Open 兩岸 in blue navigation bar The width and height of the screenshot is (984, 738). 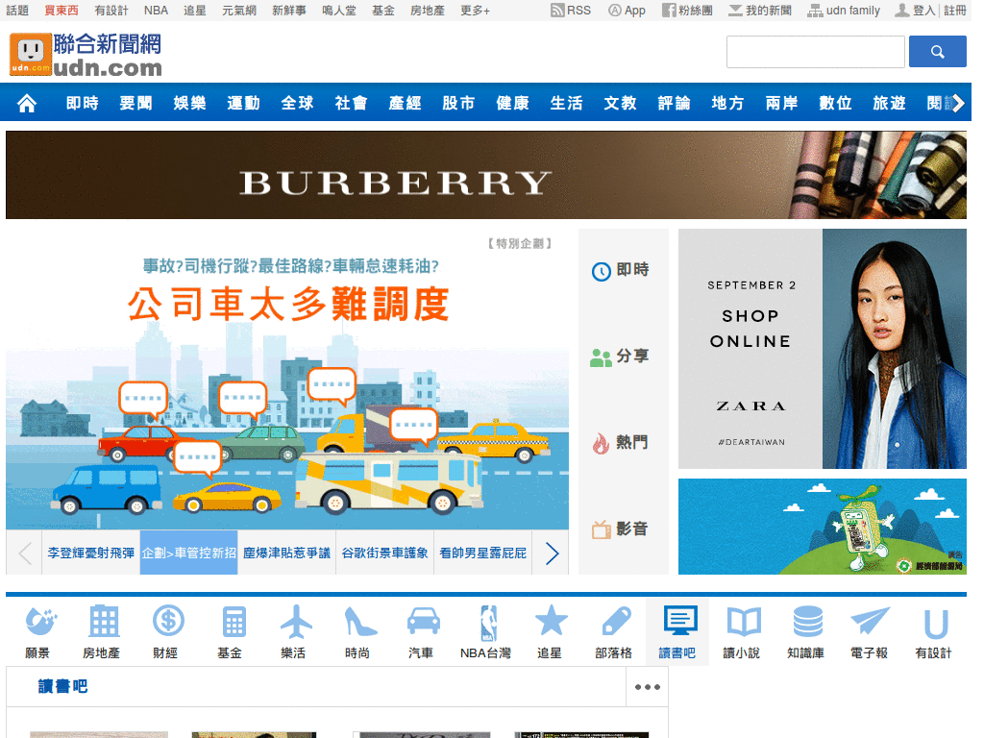[x=782, y=103]
